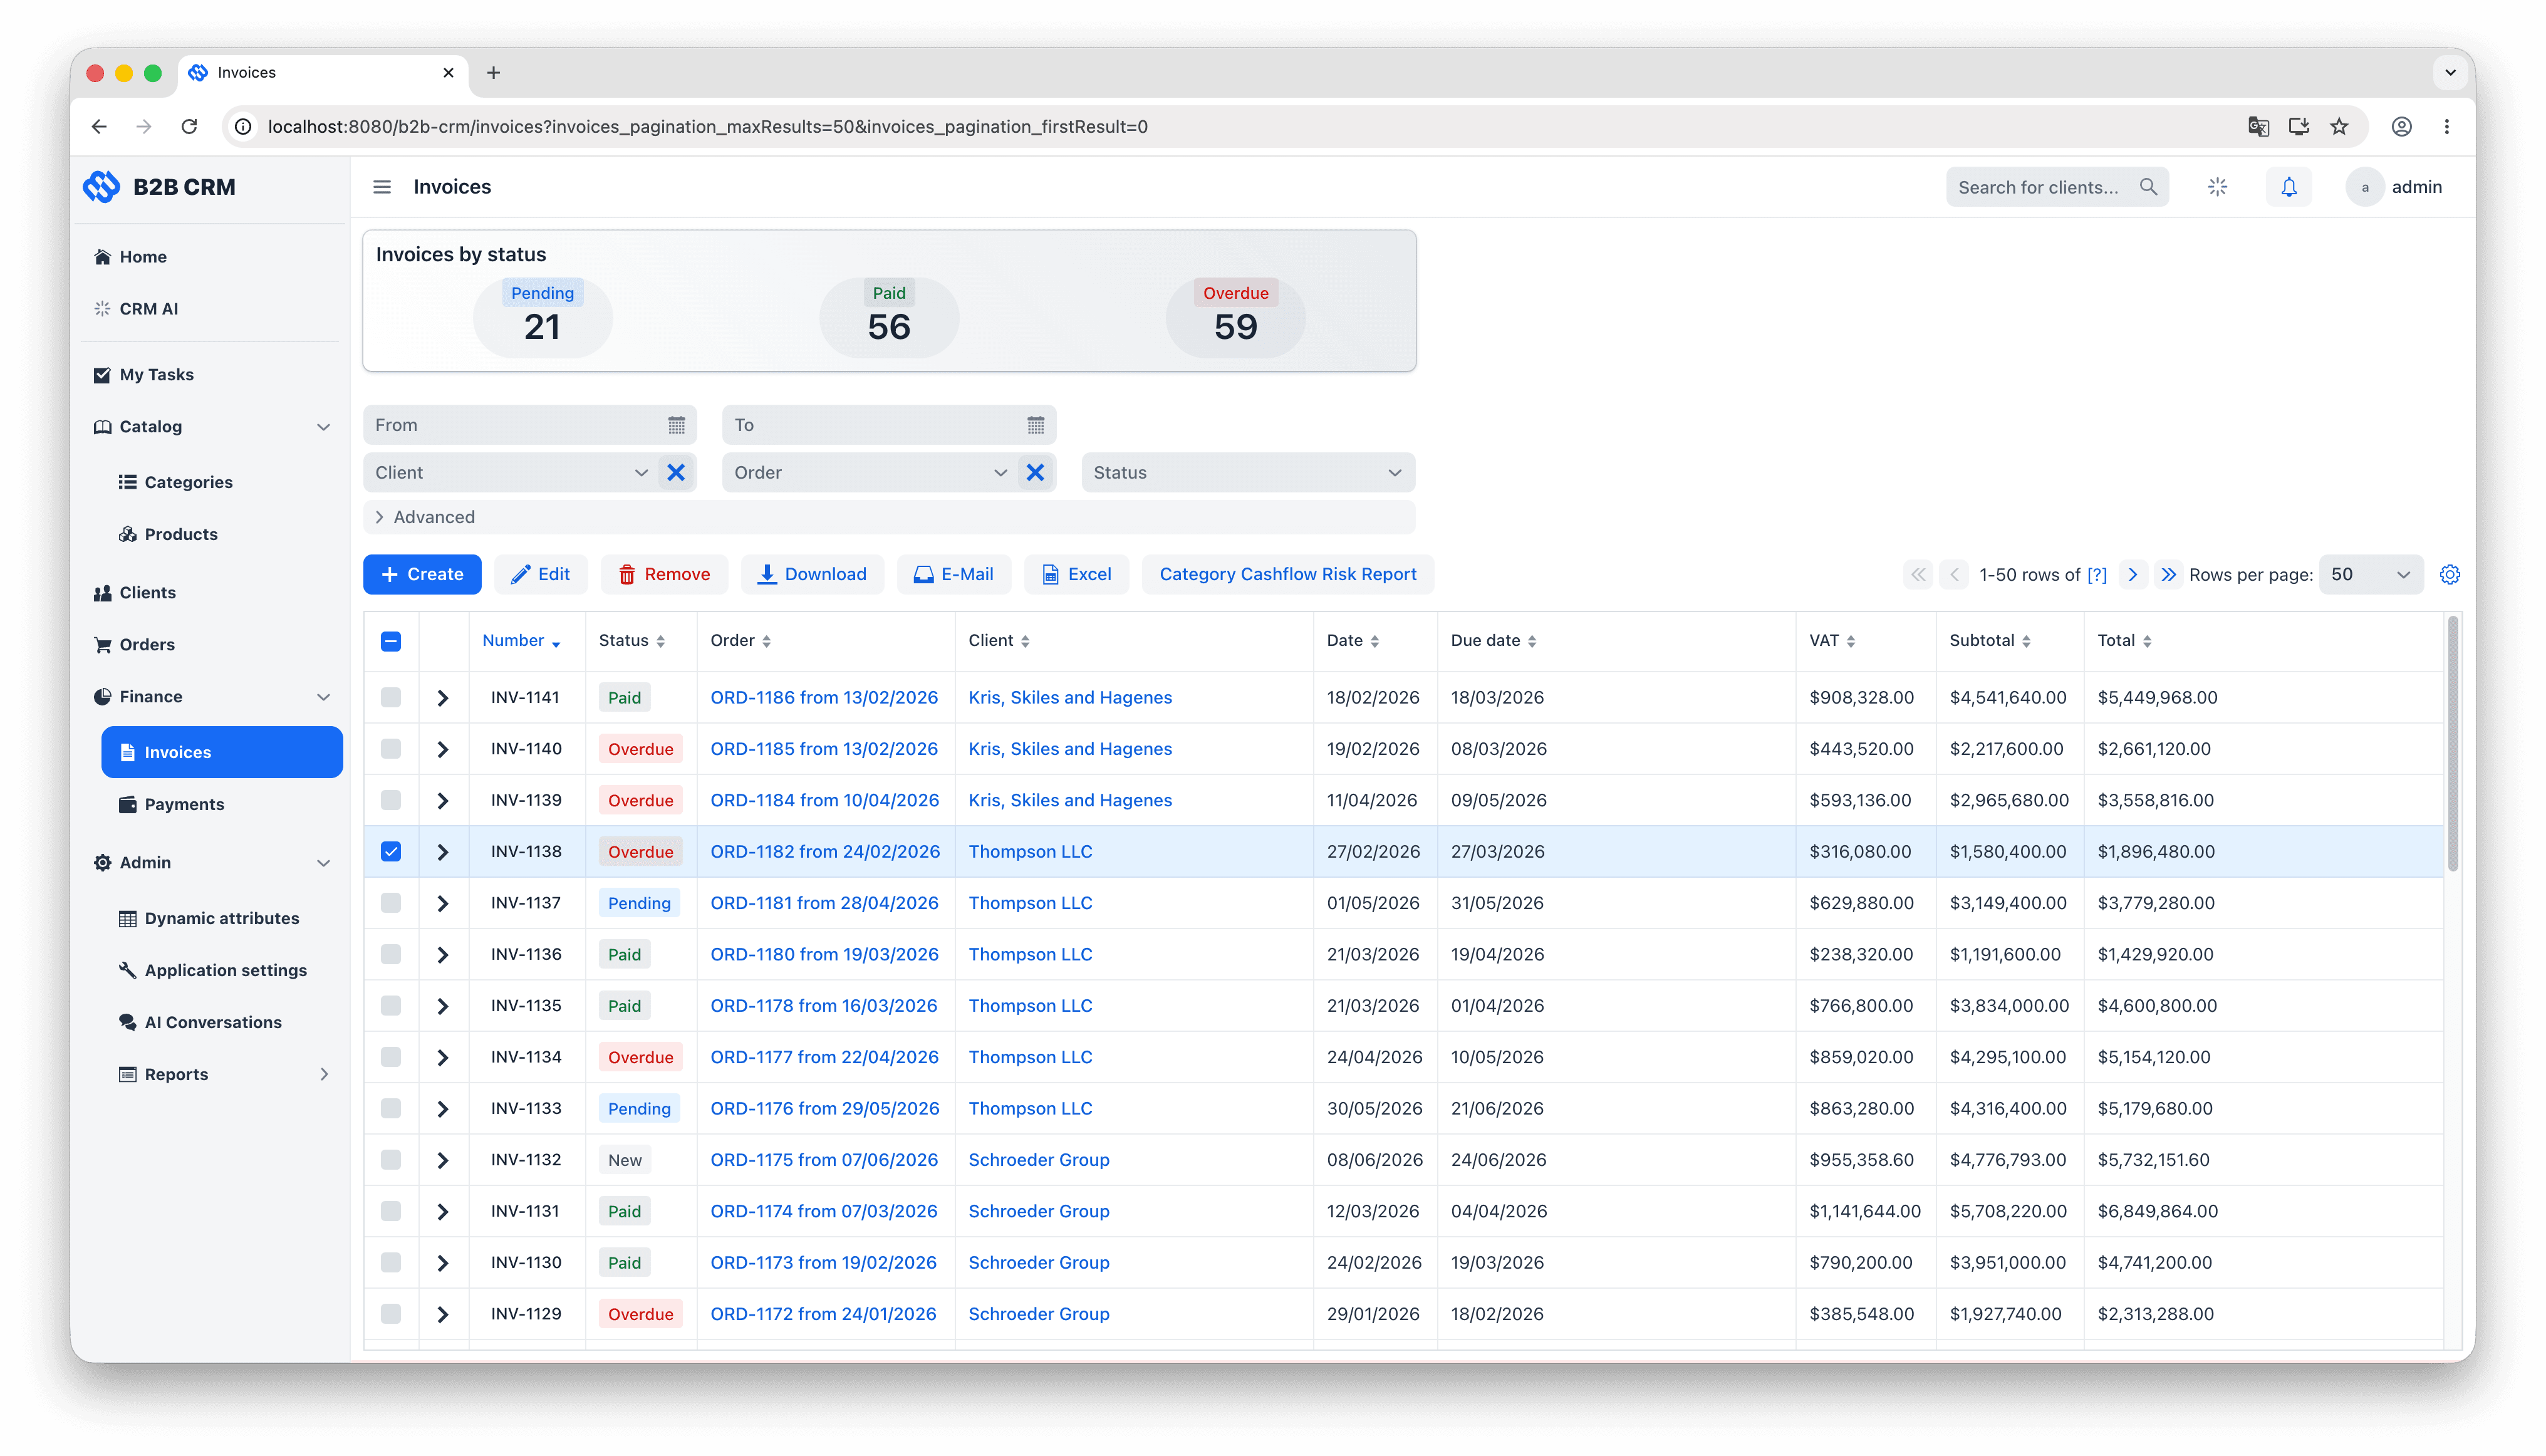Navigate to Orders in the sidebar
2546x1456 pixels.
(147, 644)
